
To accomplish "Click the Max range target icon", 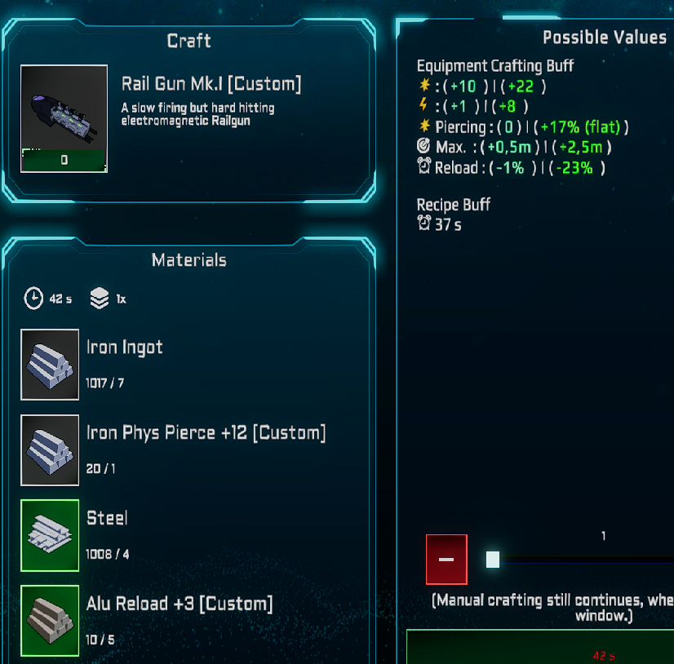I will 423,146.
